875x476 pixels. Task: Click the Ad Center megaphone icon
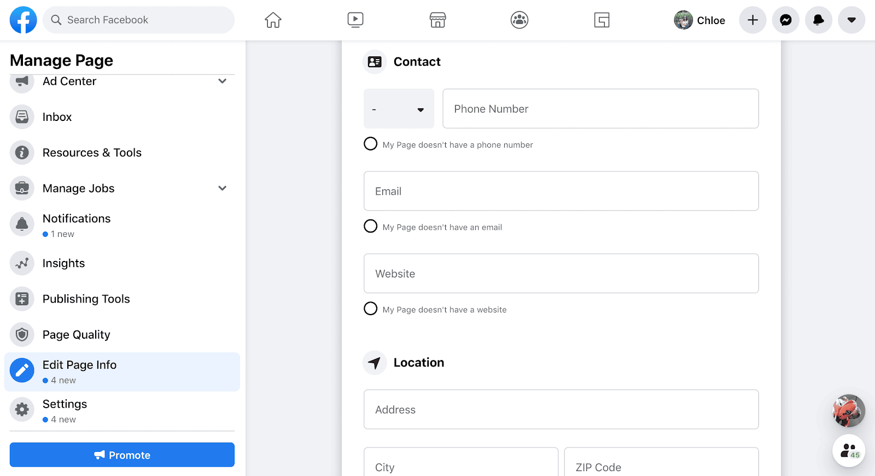(x=22, y=81)
